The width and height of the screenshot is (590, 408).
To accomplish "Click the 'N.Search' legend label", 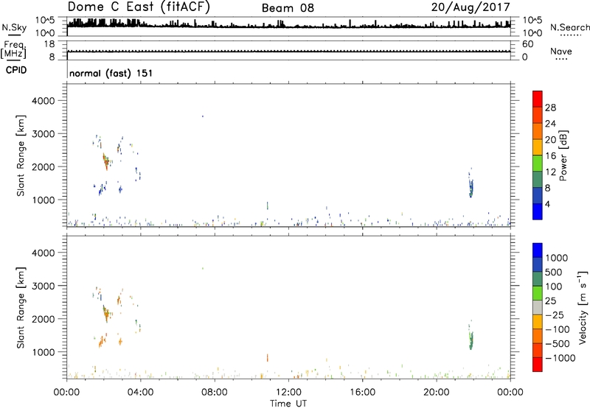I will click(x=570, y=27).
